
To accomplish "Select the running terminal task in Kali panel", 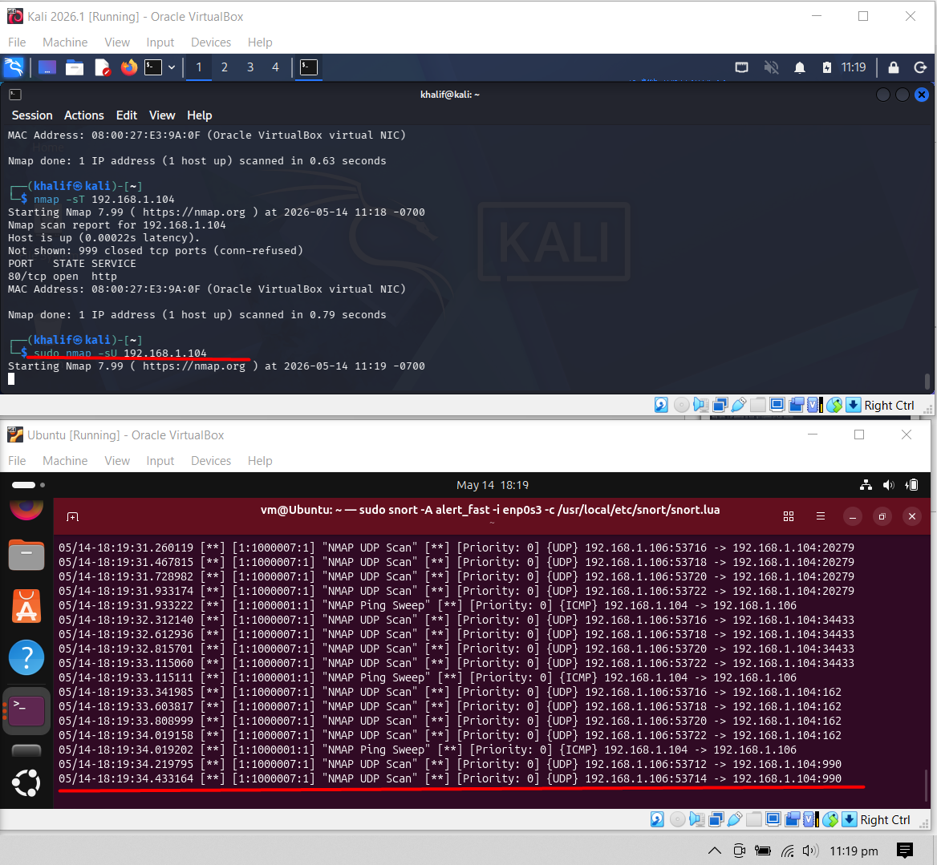I will [308, 67].
